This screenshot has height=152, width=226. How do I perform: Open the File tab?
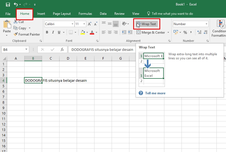click(8, 14)
